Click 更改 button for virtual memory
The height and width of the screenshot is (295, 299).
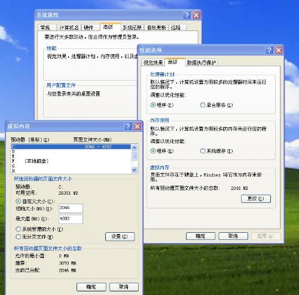256,199
